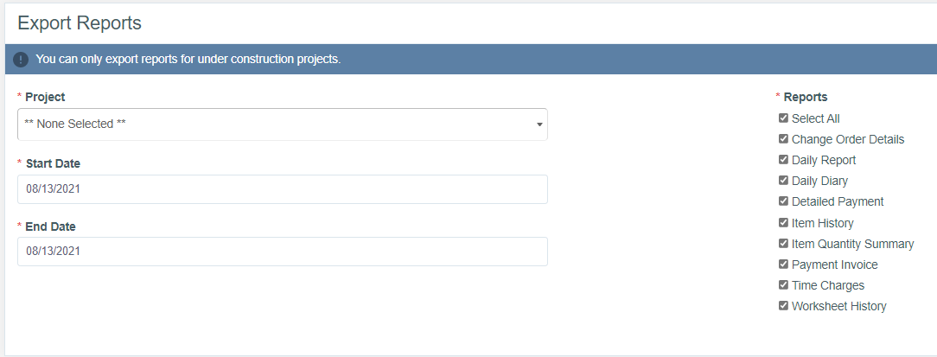The image size is (937, 357).
Task: Toggle the Worksheet History checkbox
Action: [783, 306]
